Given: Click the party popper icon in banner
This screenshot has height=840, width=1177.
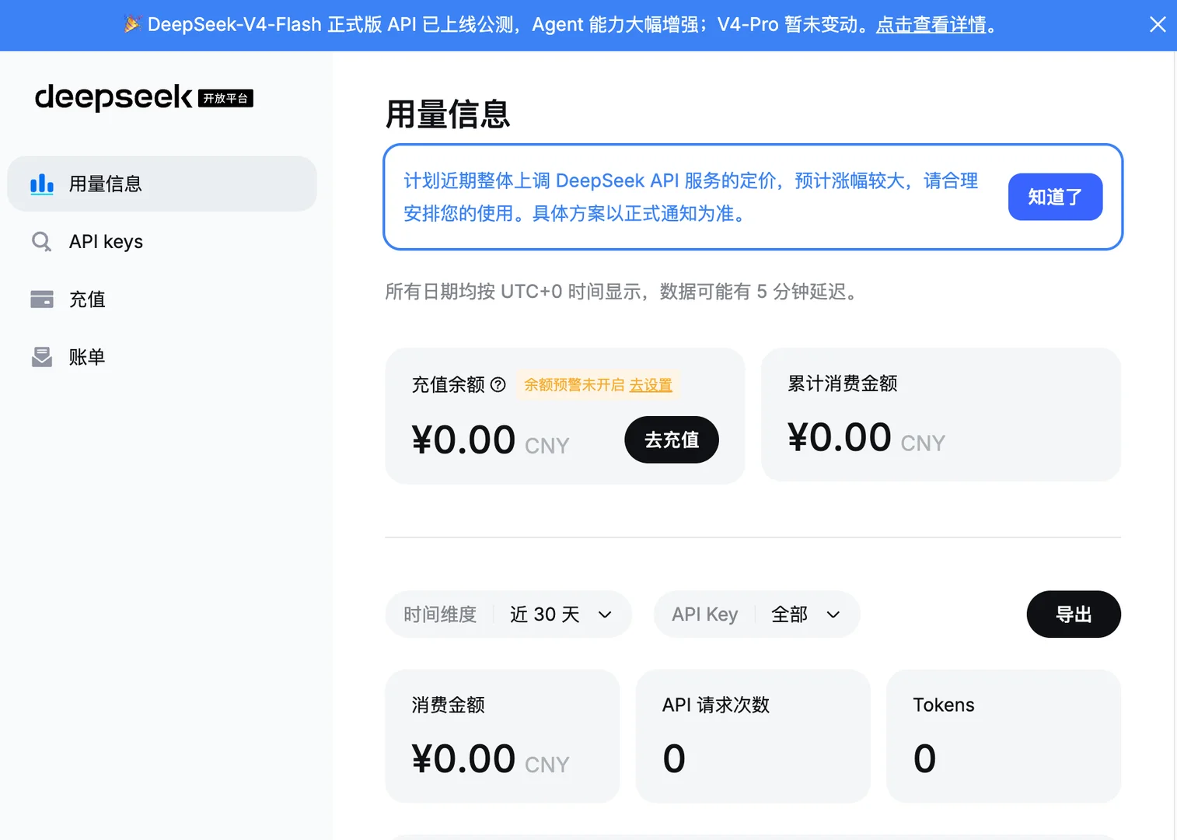Looking at the screenshot, I should (x=132, y=24).
